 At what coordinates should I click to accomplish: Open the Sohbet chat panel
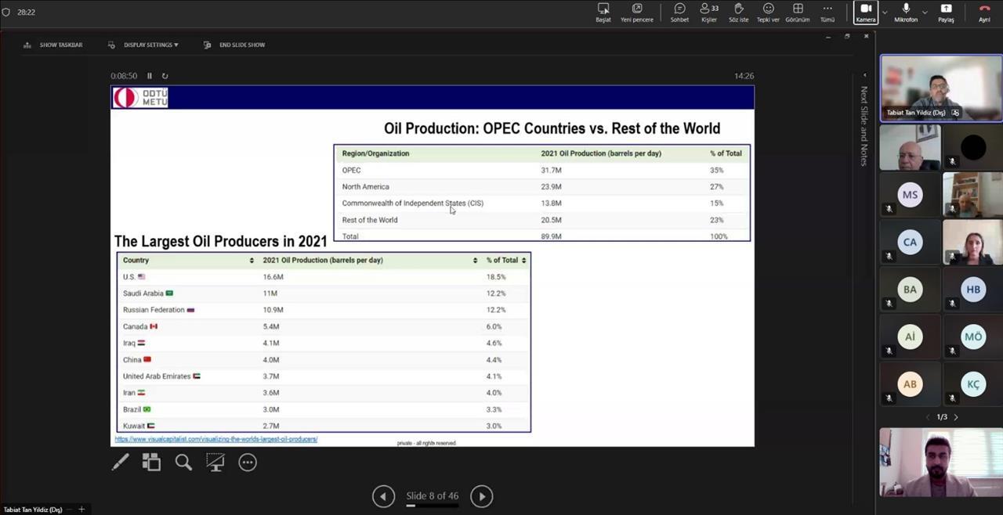click(679, 13)
